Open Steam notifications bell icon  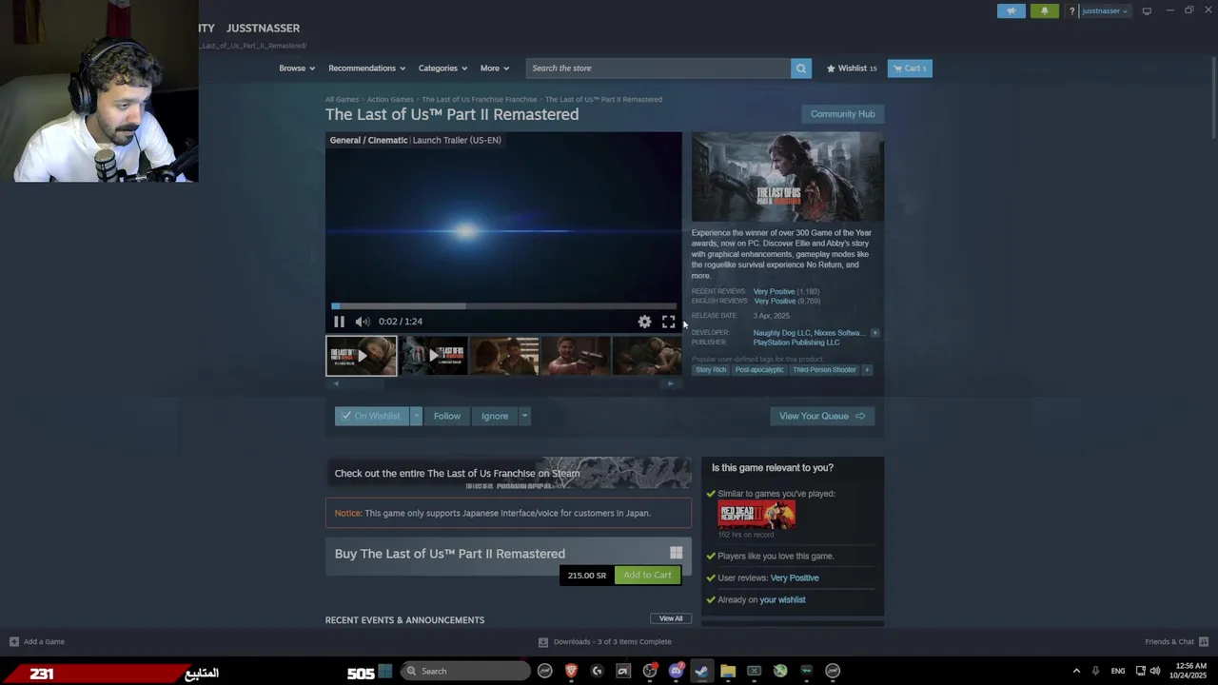[1044, 10]
